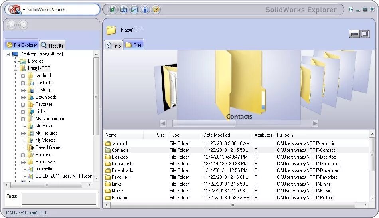The image size is (379, 218).
Task: Sort by the Attributes column header
Action: [x=263, y=135]
